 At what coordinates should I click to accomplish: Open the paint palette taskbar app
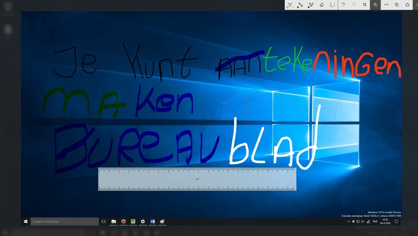[x=162, y=222]
